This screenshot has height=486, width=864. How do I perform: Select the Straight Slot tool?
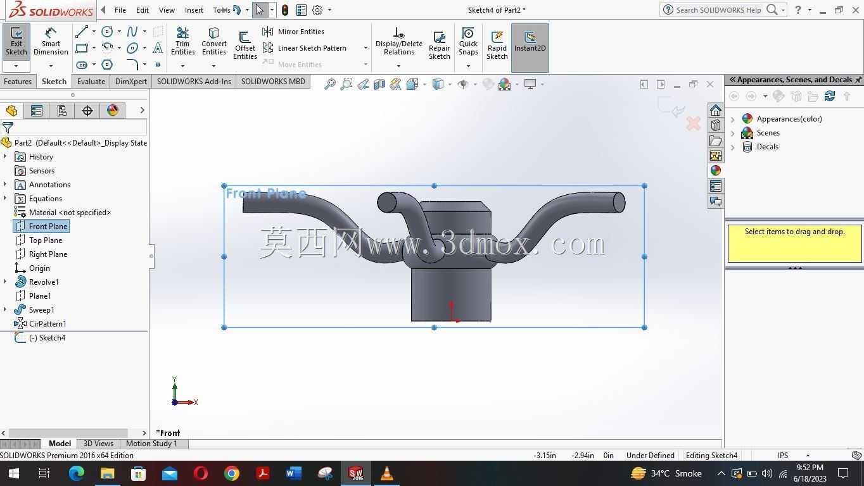[82, 65]
